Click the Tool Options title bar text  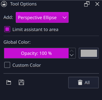point(23,4)
